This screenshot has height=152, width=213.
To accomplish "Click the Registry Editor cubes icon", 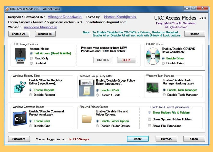I will click(20, 87).
